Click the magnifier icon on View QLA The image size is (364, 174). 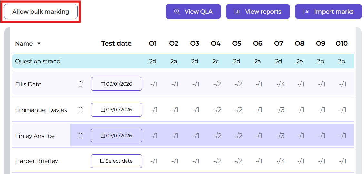pos(177,12)
